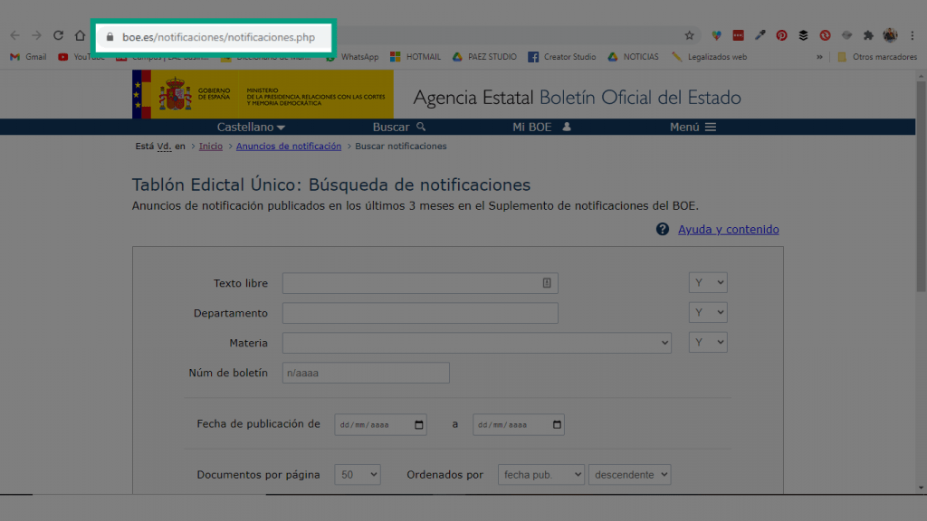This screenshot has width=927, height=521.
Task: Open calendar picker for end date
Action: [x=557, y=425]
